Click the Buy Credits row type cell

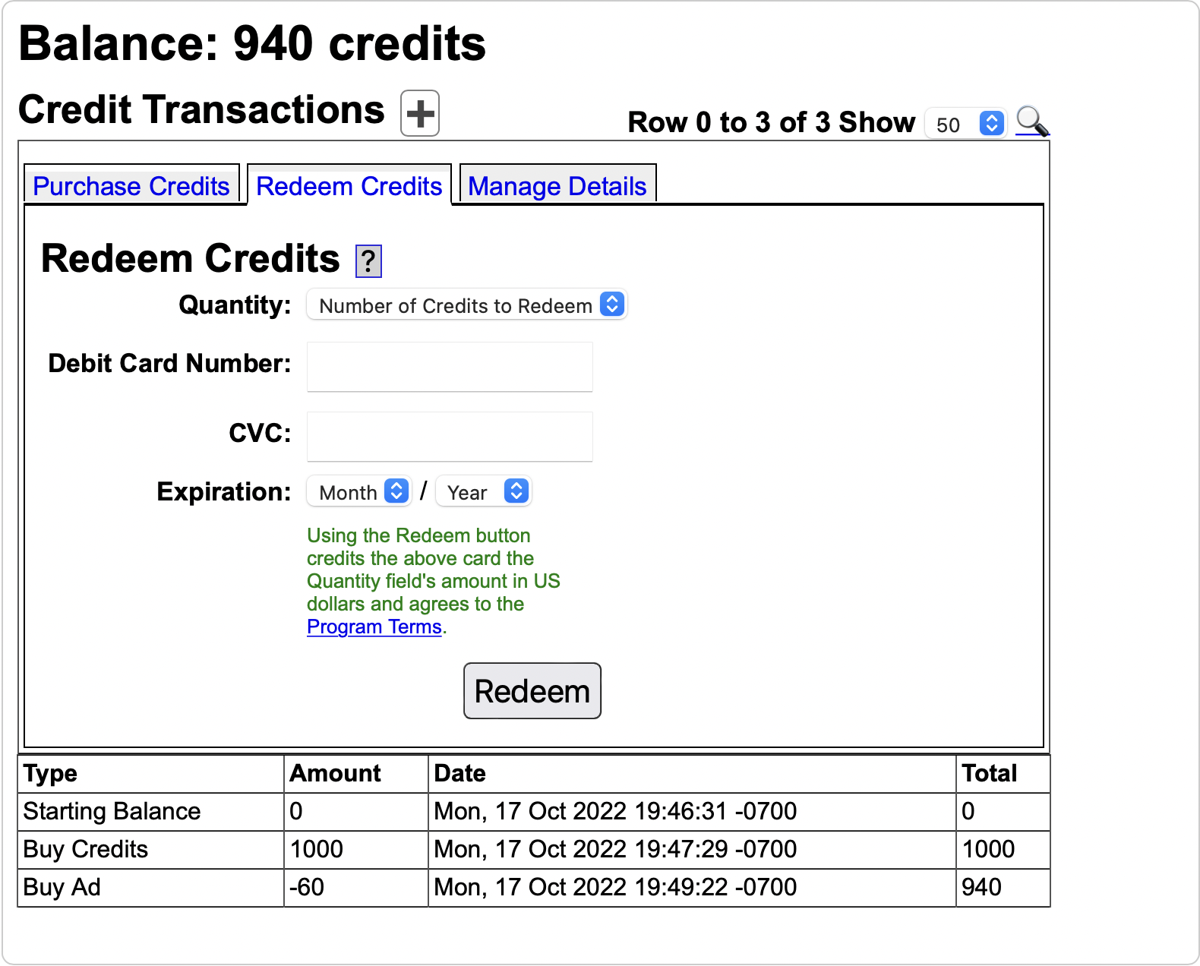click(x=151, y=850)
